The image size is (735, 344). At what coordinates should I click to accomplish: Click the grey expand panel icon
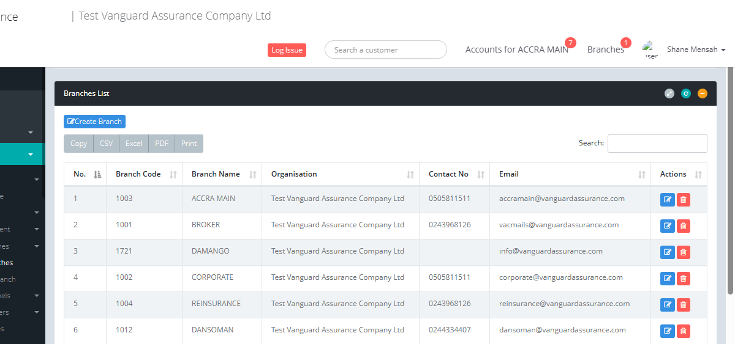(669, 93)
